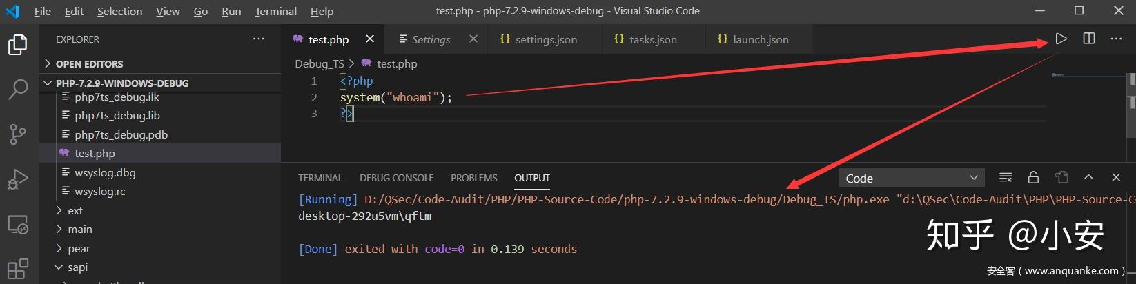The image size is (1136, 284).
Task: Open the Source Control view icon
Action: pos(18,134)
